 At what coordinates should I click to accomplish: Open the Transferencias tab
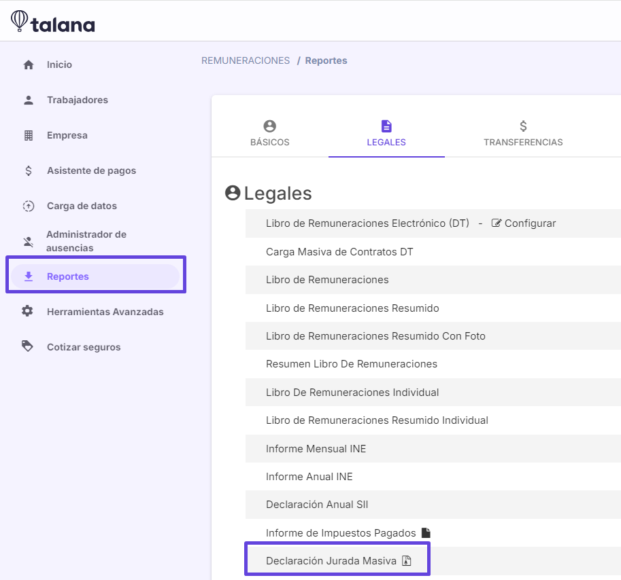523,134
